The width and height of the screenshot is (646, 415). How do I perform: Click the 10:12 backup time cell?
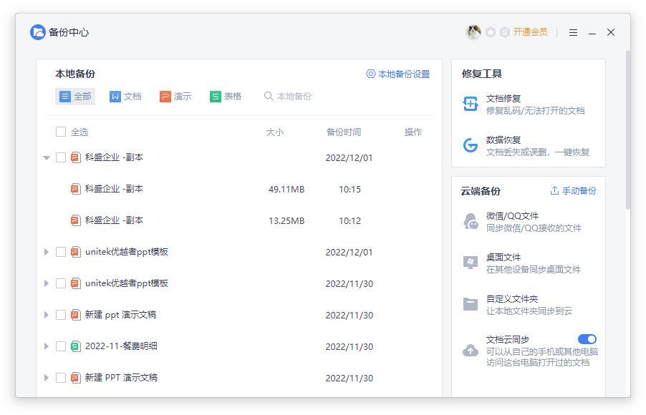tap(349, 220)
